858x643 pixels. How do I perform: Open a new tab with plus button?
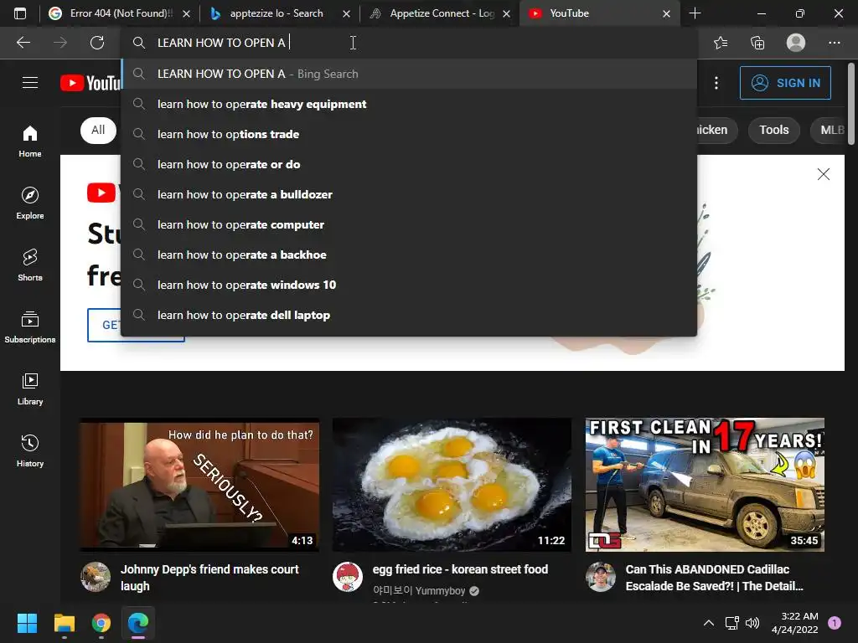tap(695, 13)
